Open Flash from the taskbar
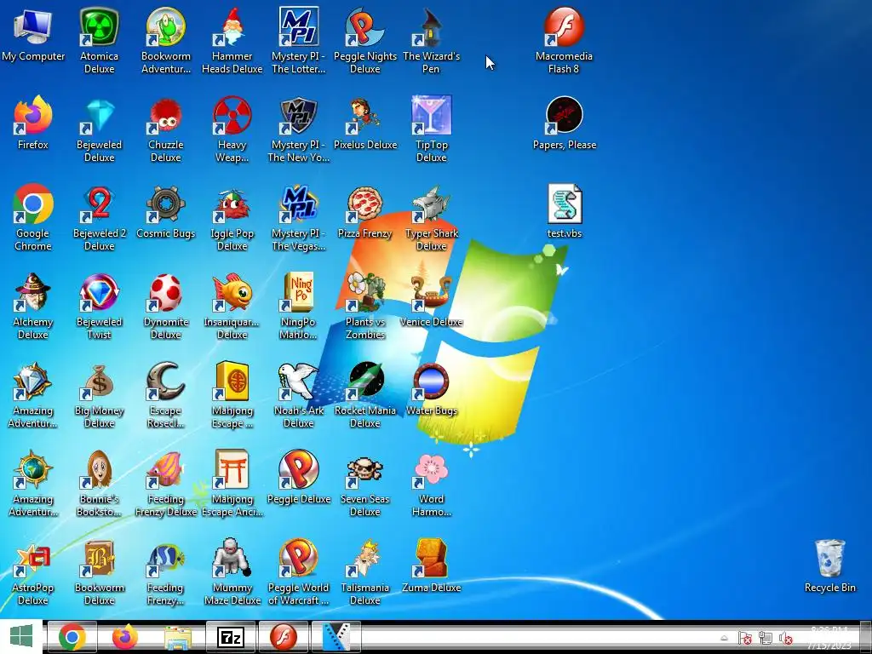The height and width of the screenshot is (654, 872). [283, 637]
